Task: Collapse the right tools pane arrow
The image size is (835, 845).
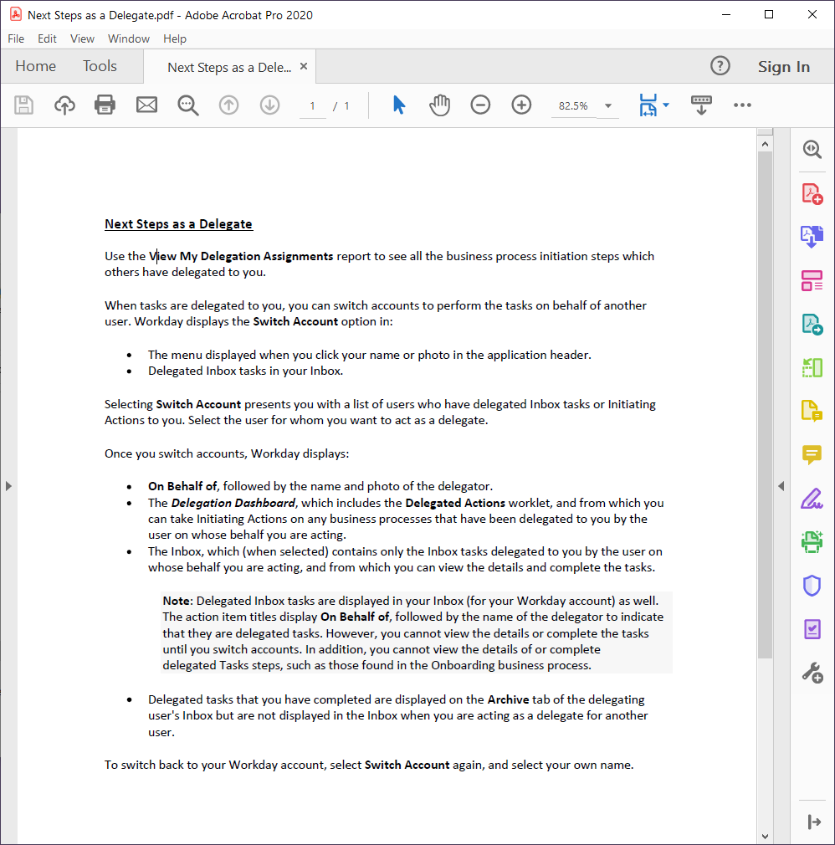Action: tap(814, 822)
